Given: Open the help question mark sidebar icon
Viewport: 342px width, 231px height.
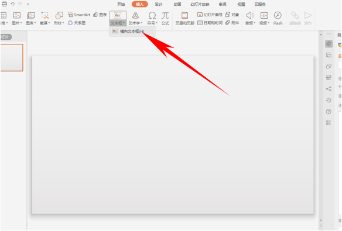Looking at the screenshot, I should (329, 112).
